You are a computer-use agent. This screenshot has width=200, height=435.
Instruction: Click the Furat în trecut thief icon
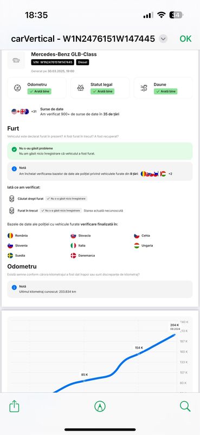coord(11,210)
